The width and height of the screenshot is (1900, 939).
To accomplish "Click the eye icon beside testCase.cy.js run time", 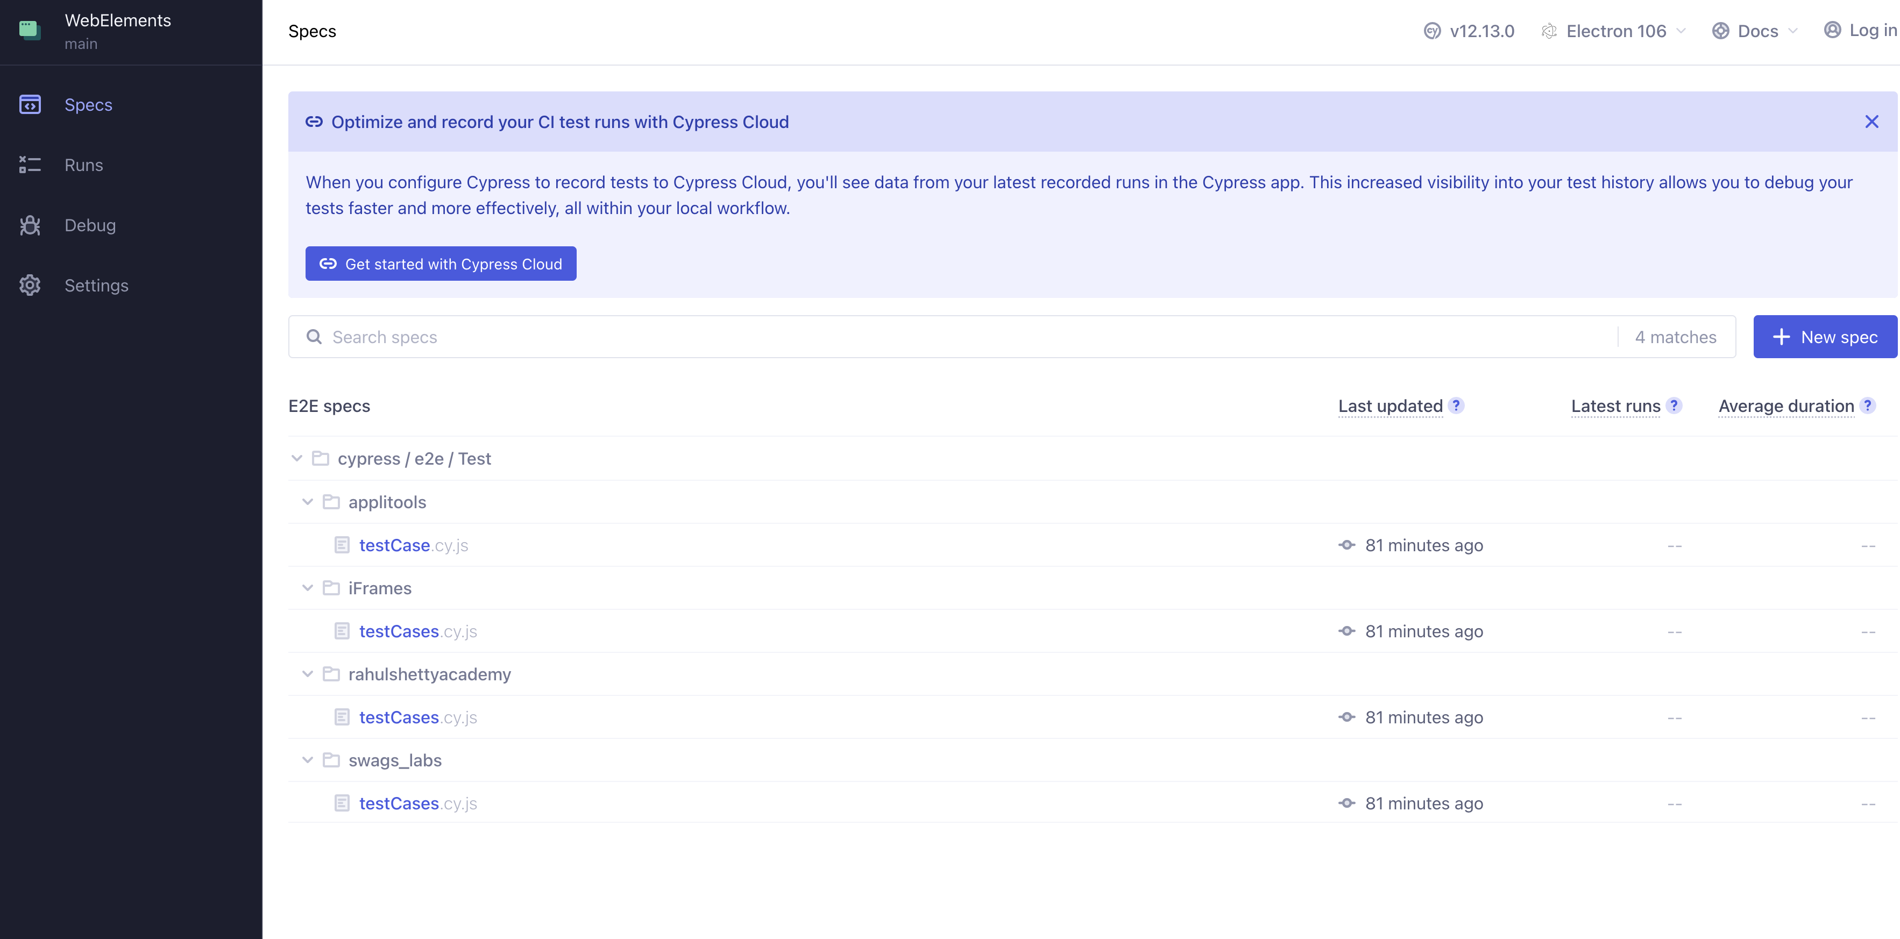I will 1346,545.
